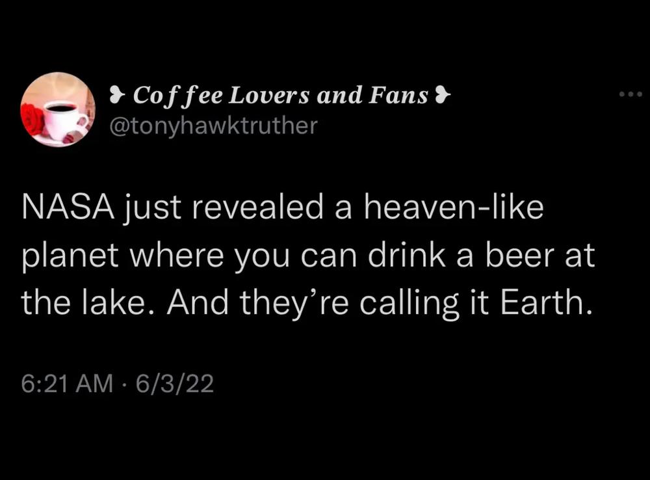Click the word Lovers in display name
The height and width of the screenshot is (480, 650).
[268, 96]
